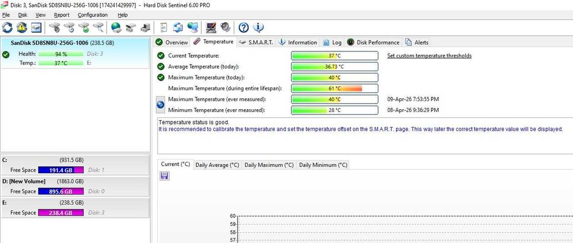Click the Refresh disk status toolbar icon

[7, 27]
